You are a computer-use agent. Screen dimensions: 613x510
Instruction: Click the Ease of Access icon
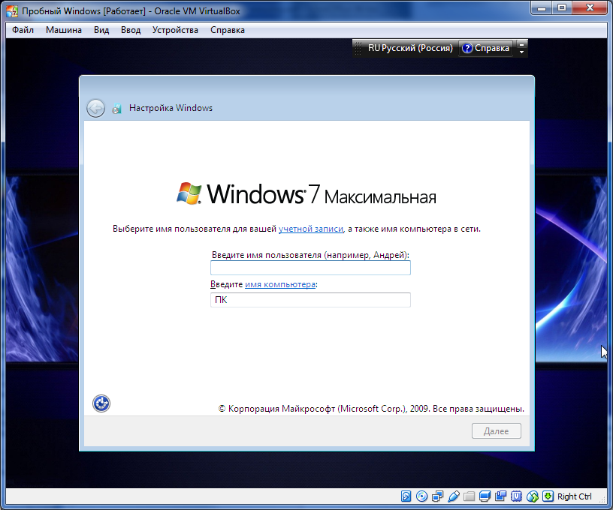(x=101, y=403)
